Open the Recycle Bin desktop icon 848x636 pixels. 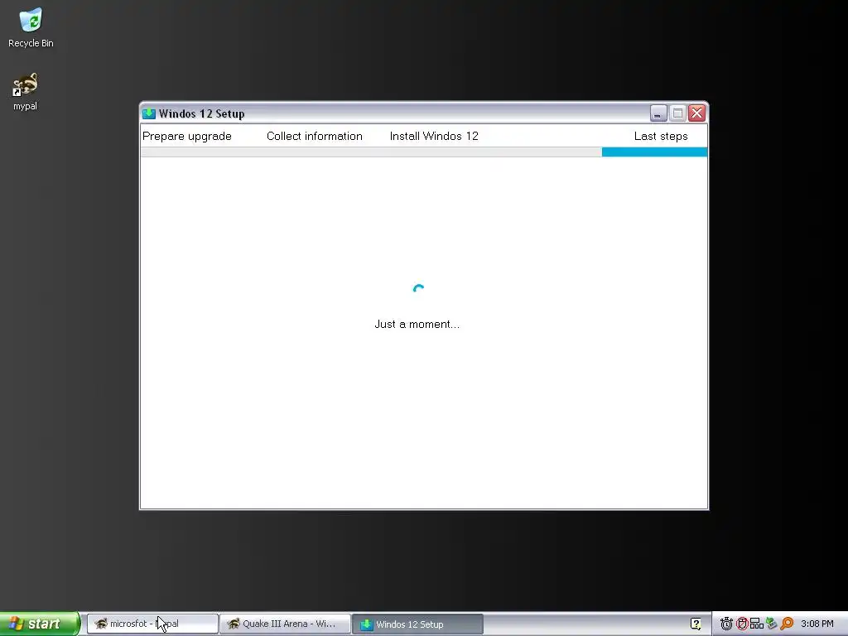coord(31,27)
